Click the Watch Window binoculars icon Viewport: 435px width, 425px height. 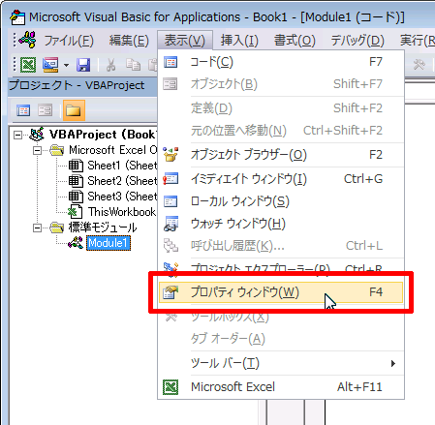point(171,224)
